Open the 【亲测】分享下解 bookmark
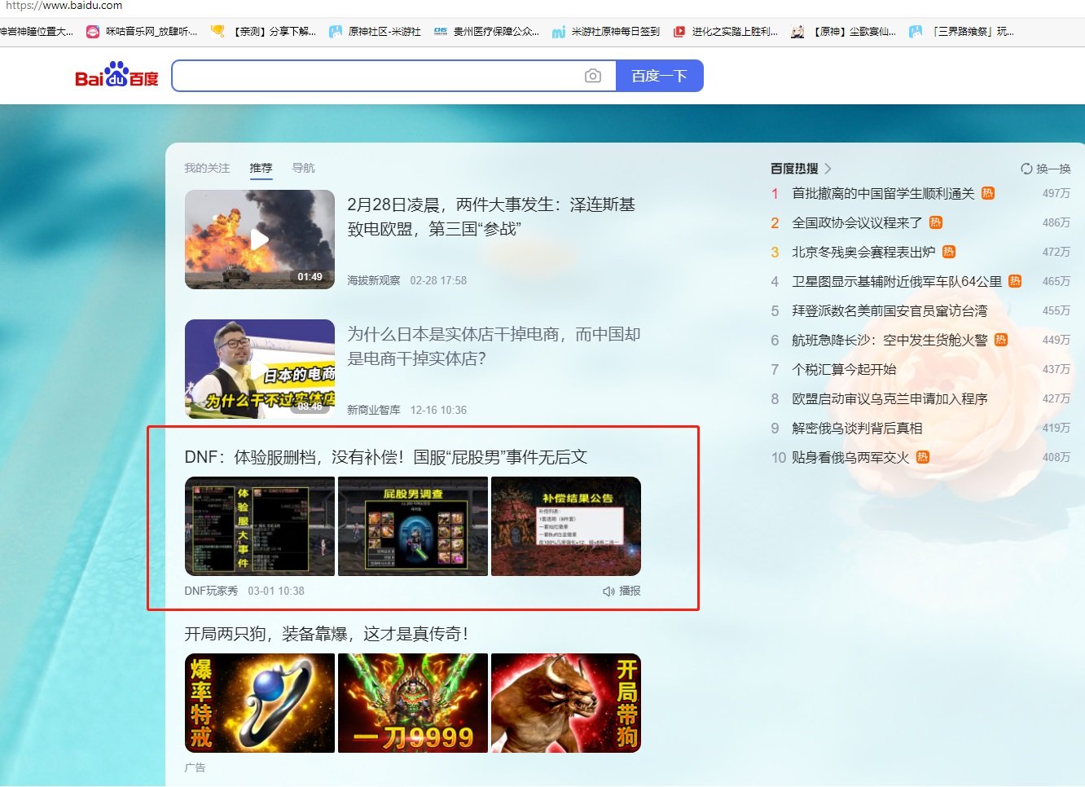The image size is (1085, 787). point(263,32)
